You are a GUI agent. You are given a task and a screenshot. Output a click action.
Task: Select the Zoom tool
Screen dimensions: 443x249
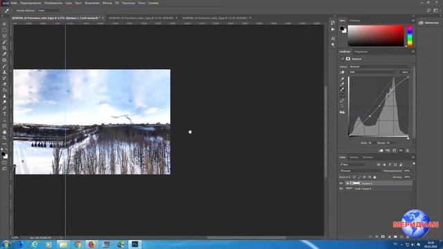click(4, 138)
